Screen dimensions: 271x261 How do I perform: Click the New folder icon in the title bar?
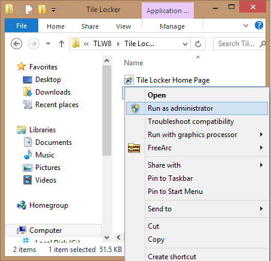42,10
